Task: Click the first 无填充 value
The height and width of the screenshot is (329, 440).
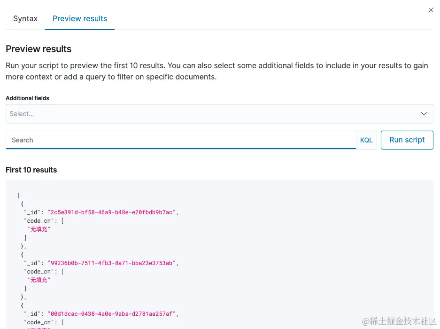Action: click(x=39, y=229)
